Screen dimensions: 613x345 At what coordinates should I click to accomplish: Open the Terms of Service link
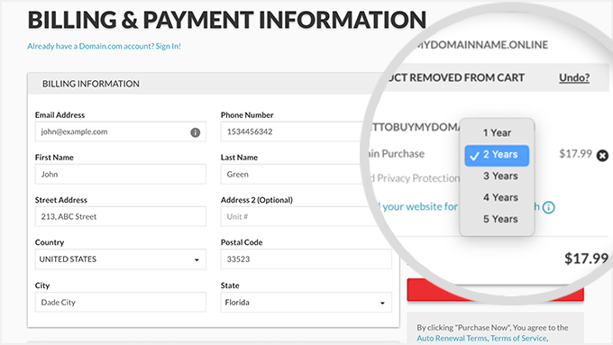(518, 338)
